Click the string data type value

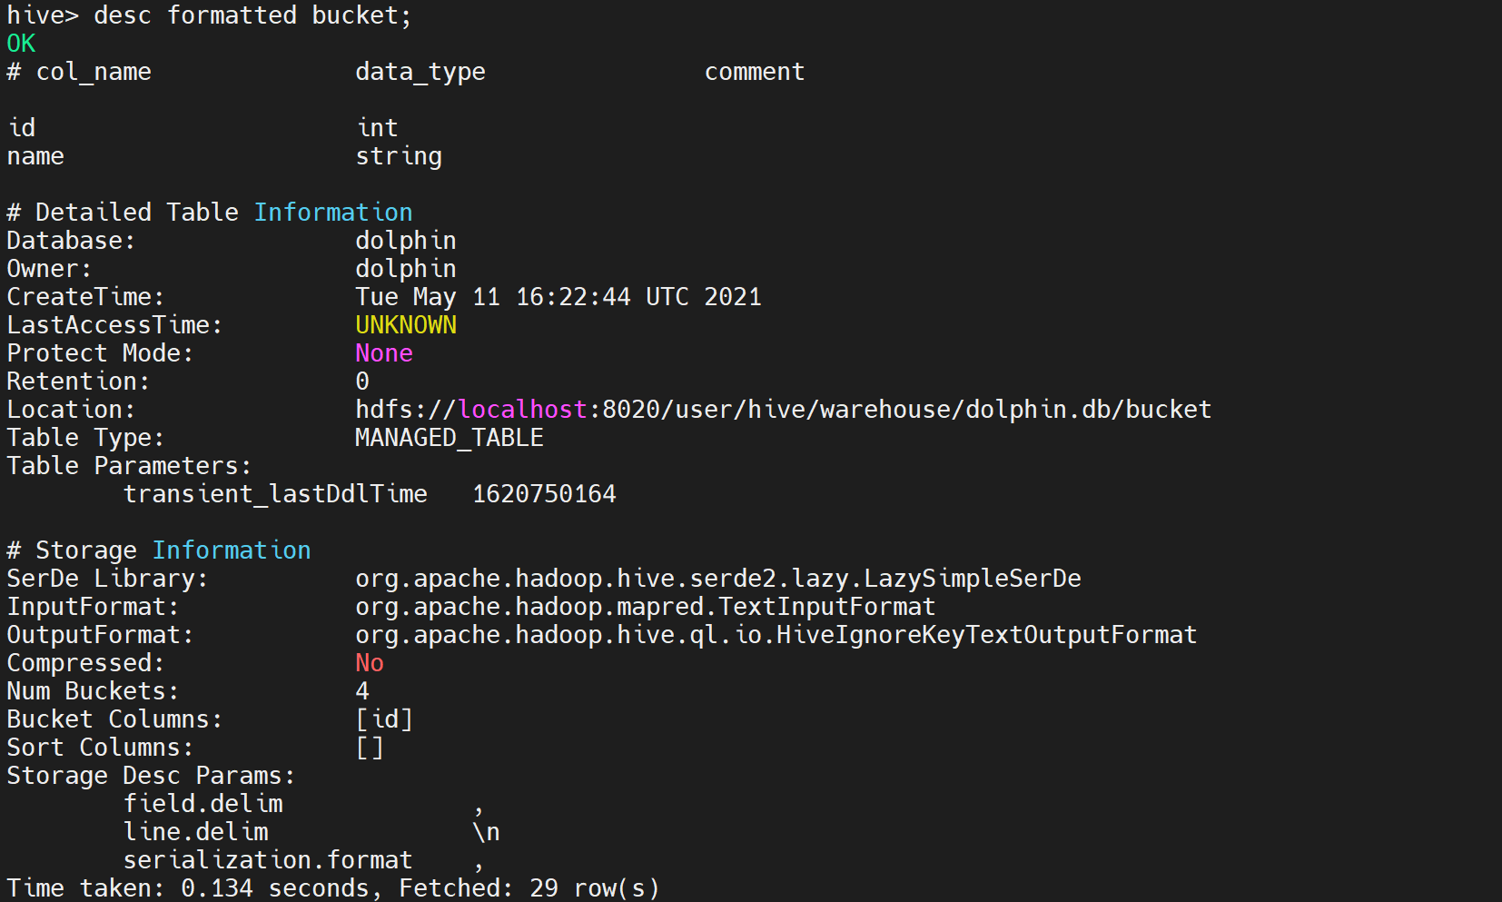[399, 156]
